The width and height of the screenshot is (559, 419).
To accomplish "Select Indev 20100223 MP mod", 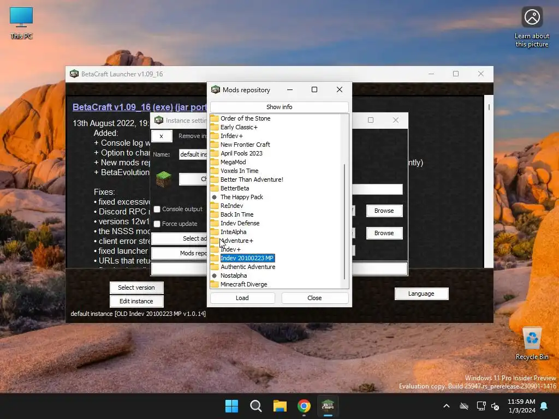I will click(247, 258).
